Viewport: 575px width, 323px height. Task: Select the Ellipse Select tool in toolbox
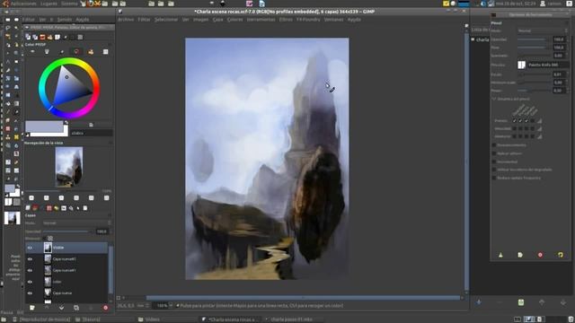[x=16, y=20]
